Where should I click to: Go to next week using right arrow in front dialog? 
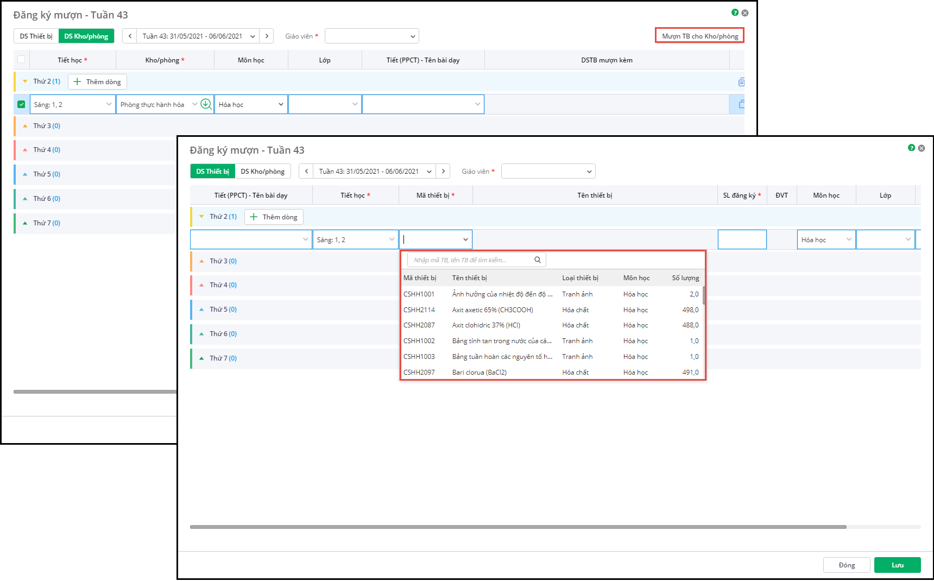pyautogui.click(x=443, y=172)
